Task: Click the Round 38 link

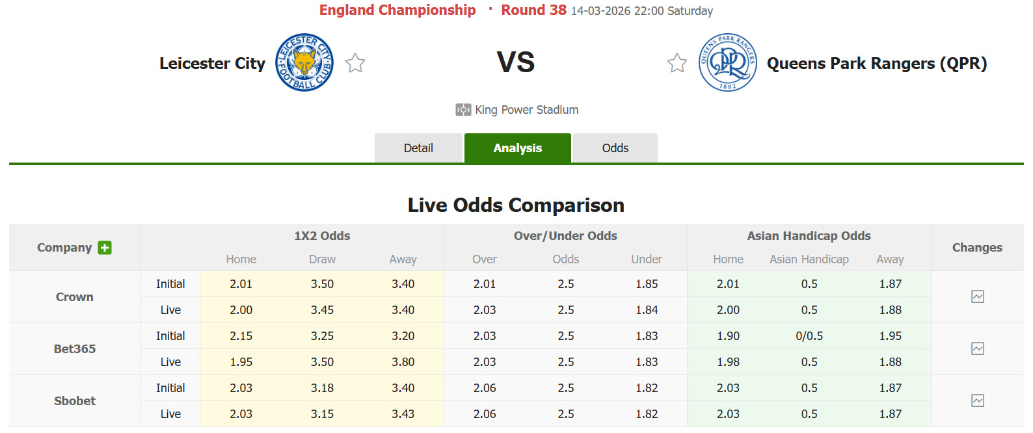Action: click(533, 10)
